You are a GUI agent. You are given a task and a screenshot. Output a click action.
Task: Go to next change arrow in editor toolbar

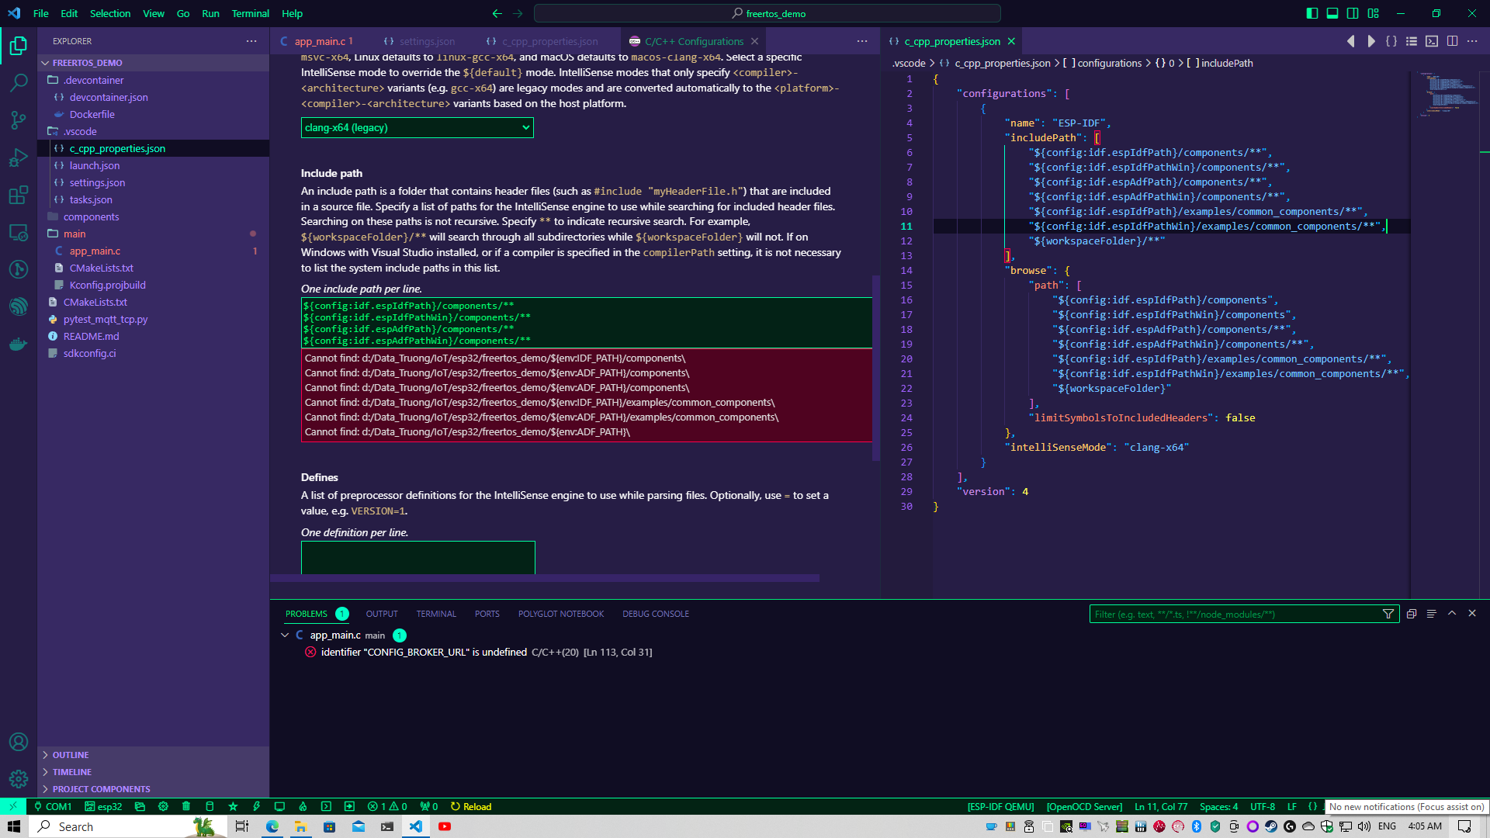(x=1371, y=41)
